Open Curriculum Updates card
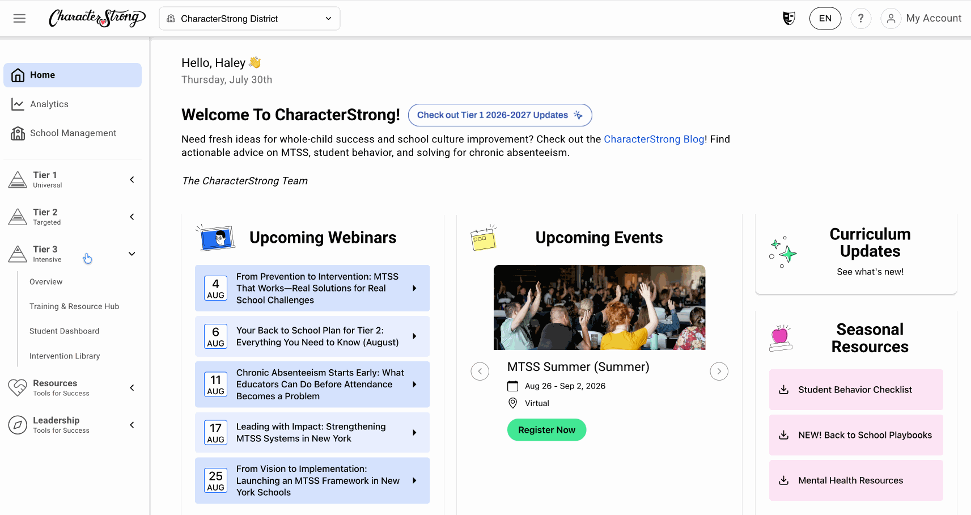Screen dimensions: 971x515 tap(856, 254)
